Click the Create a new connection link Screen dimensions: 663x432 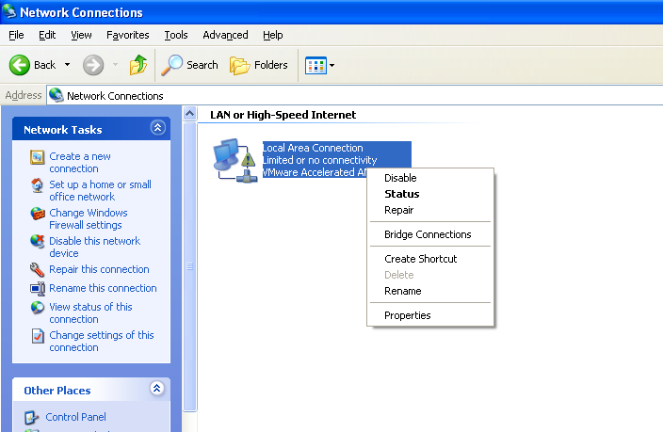pos(80,162)
